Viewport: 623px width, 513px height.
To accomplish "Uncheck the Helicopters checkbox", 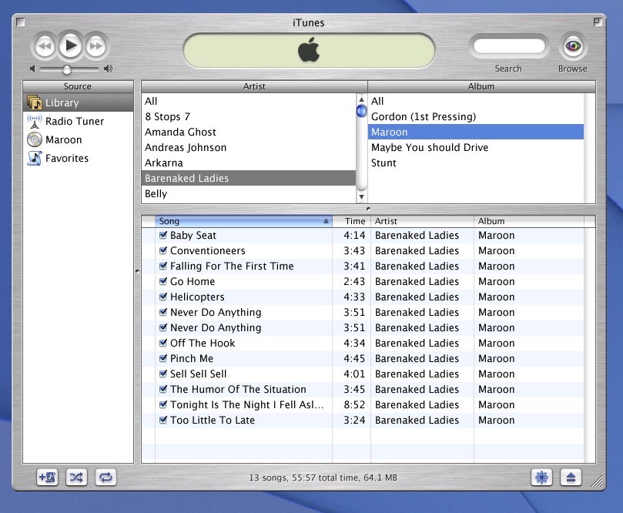I will (163, 297).
